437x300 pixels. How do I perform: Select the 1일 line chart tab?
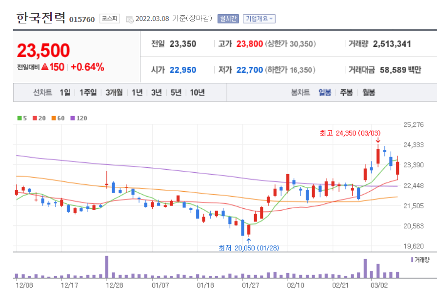point(65,92)
